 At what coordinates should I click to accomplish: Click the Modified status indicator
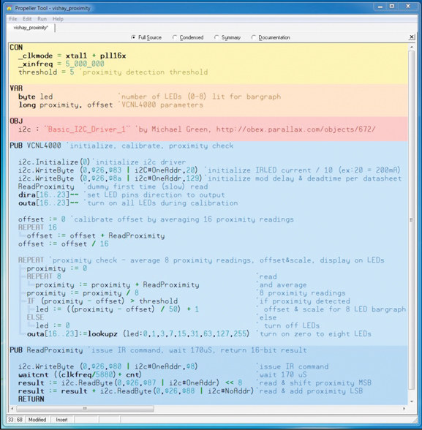[37, 420]
